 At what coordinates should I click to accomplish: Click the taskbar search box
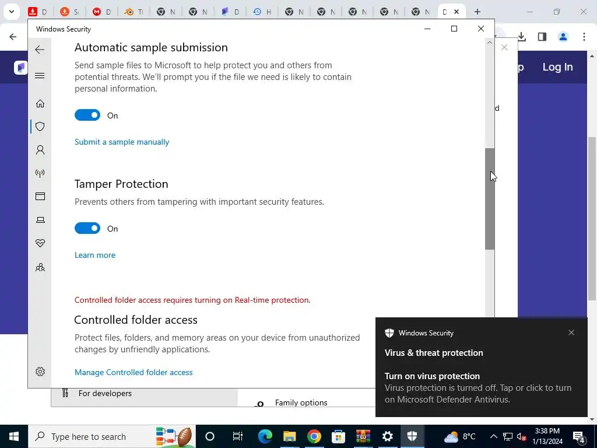click(112, 436)
